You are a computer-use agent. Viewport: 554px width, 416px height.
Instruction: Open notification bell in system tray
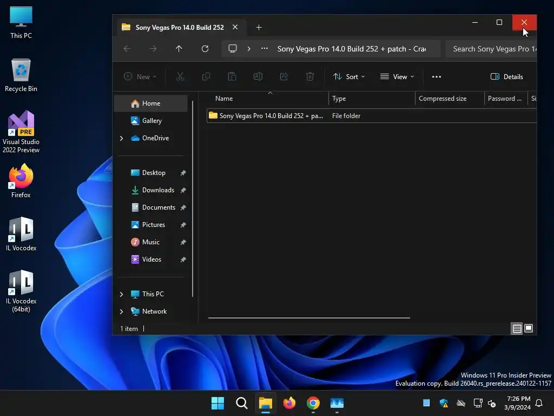539,403
